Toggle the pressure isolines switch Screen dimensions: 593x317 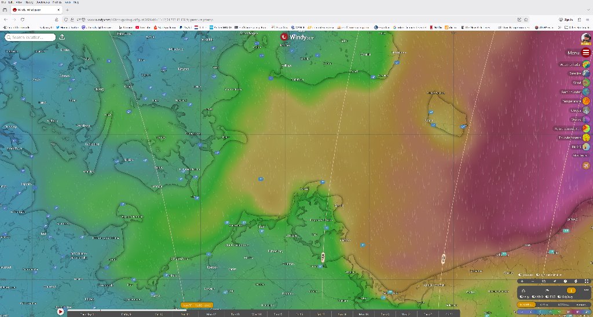click(x=521, y=275)
